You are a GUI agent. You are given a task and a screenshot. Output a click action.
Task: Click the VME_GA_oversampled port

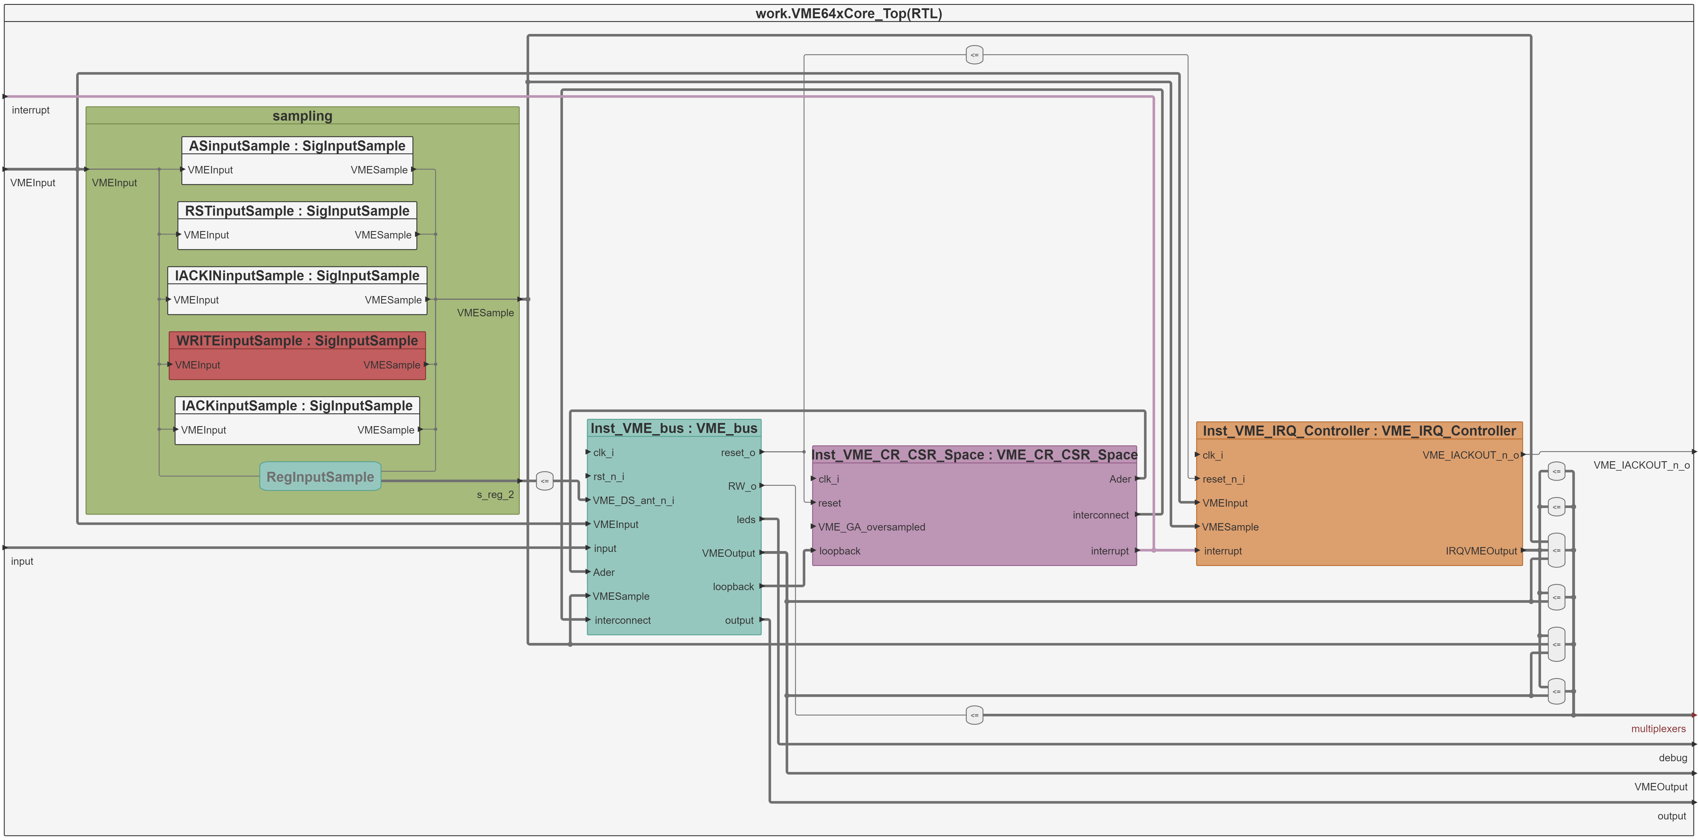[x=871, y=527]
